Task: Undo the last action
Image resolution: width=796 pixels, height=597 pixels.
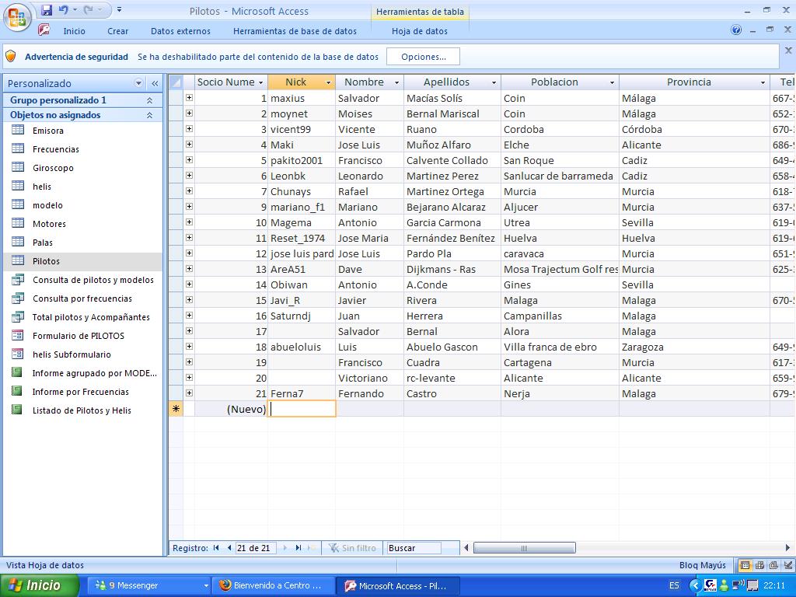Action: click(63, 10)
